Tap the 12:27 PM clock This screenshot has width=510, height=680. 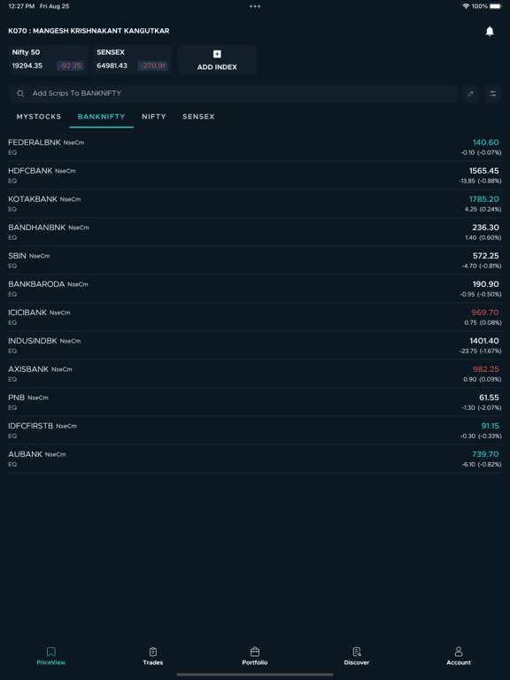pos(21,6)
